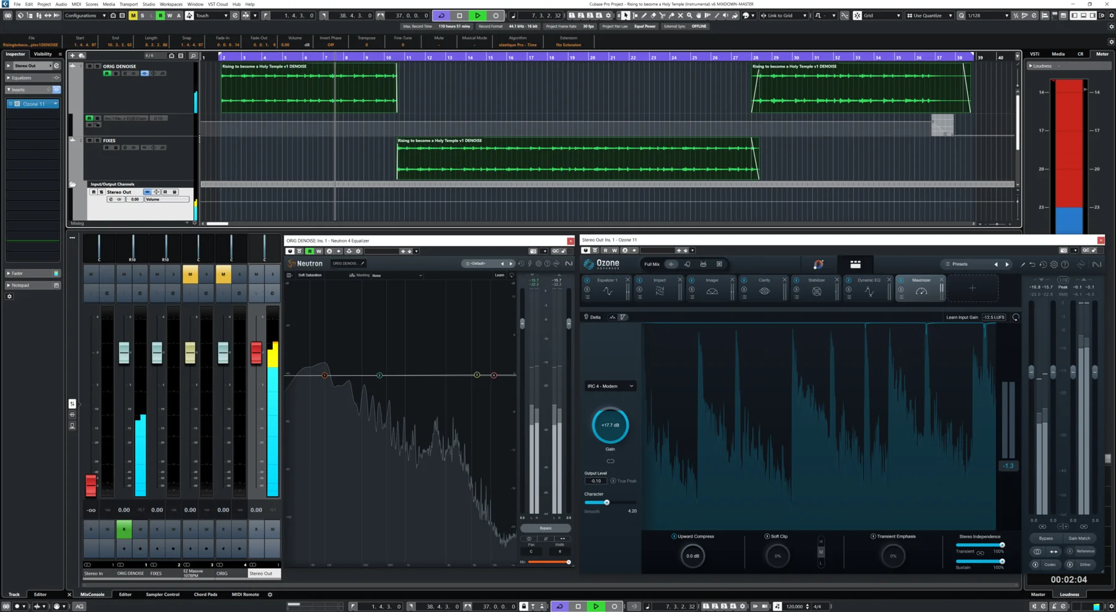Click the Bypass button in Neutron
Image resolution: width=1116 pixels, height=612 pixels.
(x=545, y=528)
